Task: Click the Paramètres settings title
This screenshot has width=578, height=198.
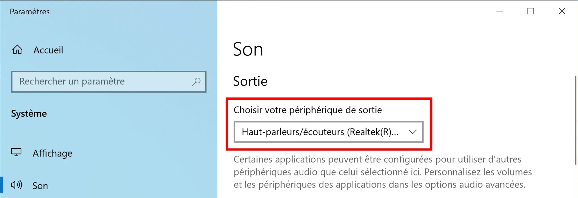Action: 30,12
